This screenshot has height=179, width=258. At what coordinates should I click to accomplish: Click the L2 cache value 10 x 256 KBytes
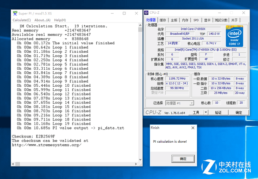(x=221, y=88)
